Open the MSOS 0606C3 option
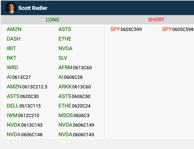Viewport: 194px width, 149px height. pos(74,115)
